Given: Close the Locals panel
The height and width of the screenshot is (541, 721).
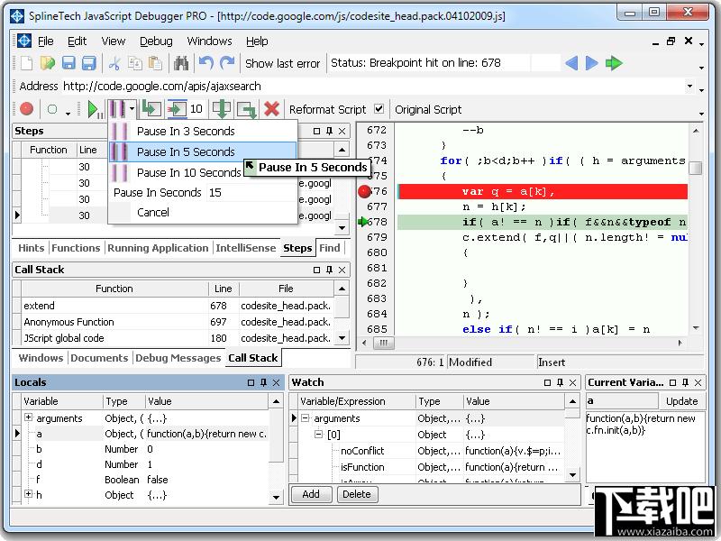Looking at the screenshot, I should pos(277,382).
